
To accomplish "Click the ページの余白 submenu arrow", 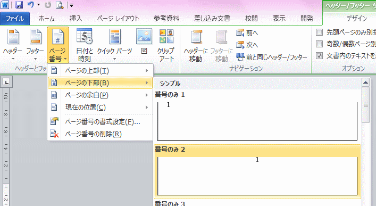I will tap(146, 95).
